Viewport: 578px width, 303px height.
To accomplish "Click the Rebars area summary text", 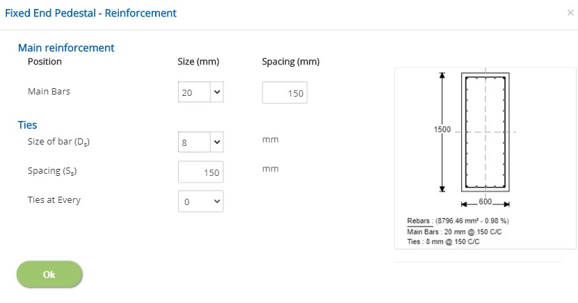I will 458,222.
